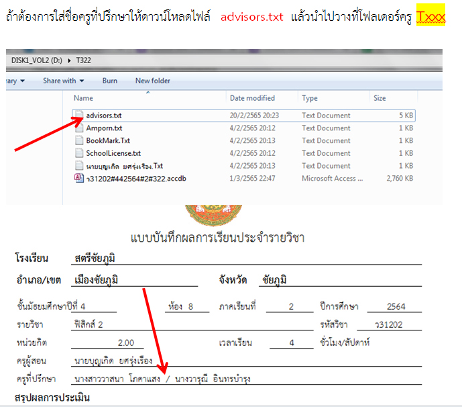Select the SchoolLicense.txt file name
This screenshot has height=407, width=462.
pos(113,153)
